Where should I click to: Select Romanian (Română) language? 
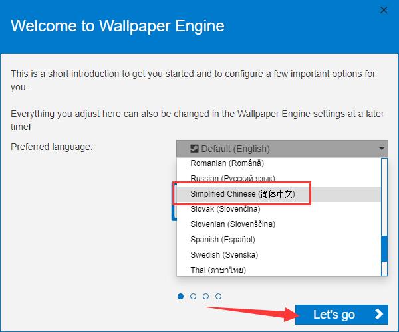click(279, 163)
